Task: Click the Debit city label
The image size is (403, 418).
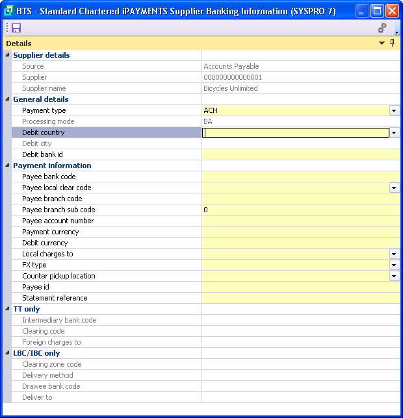Action: tap(37, 143)
